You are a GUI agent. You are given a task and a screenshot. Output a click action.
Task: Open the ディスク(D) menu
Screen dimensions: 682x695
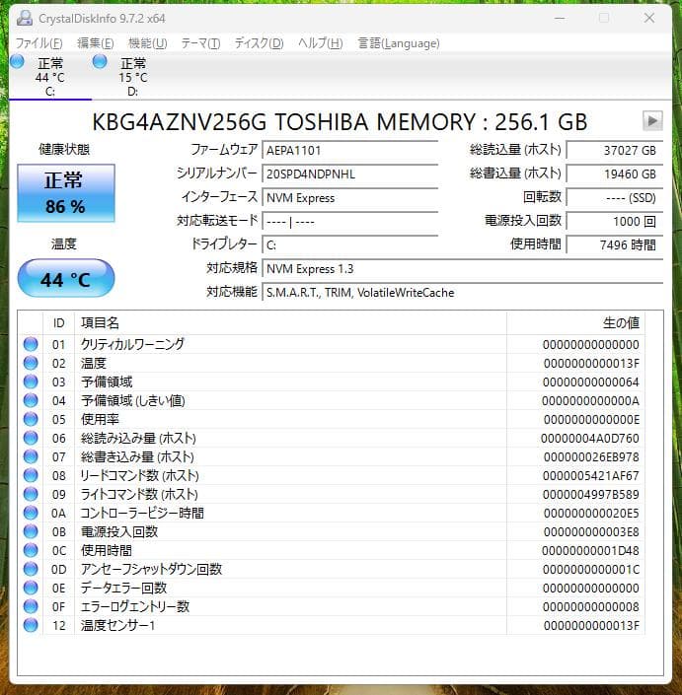point(259,43)
